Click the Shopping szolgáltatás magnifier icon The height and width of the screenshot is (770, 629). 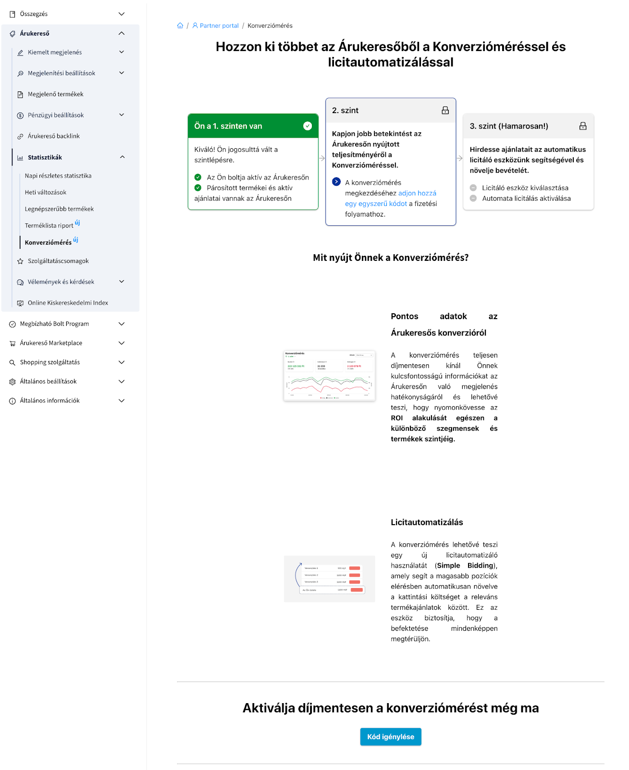12,362
